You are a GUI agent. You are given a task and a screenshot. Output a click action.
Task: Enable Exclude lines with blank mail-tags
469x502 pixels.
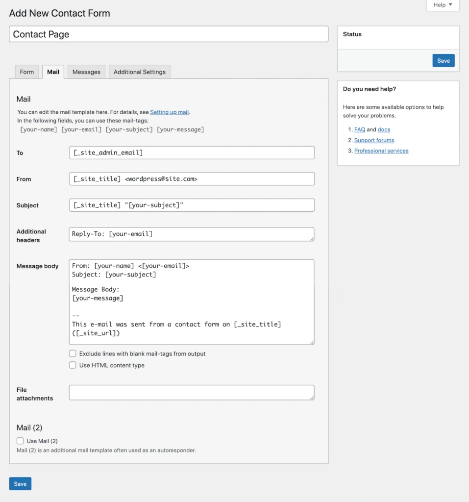(73, 353)
